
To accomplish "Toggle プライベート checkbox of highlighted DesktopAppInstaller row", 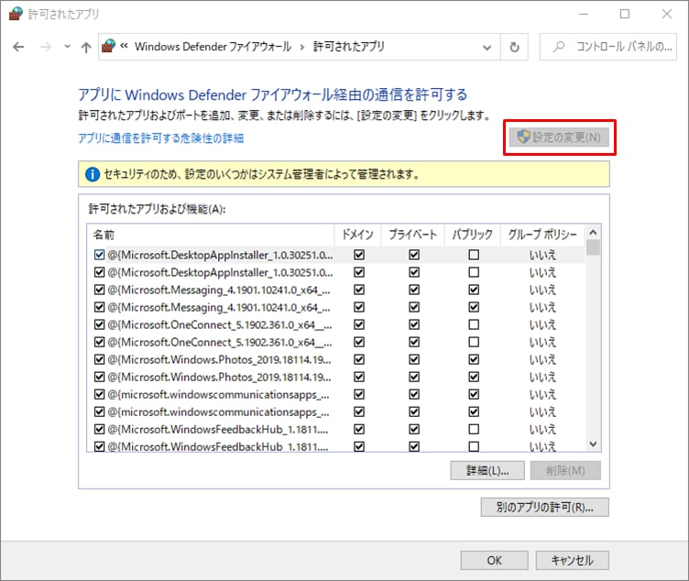I will [x=414, y=255].
